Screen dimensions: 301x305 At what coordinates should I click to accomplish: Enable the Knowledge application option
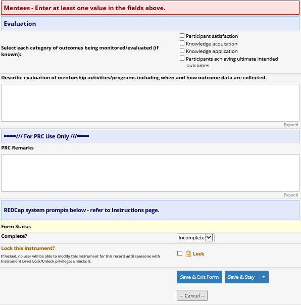coord(182,51)
